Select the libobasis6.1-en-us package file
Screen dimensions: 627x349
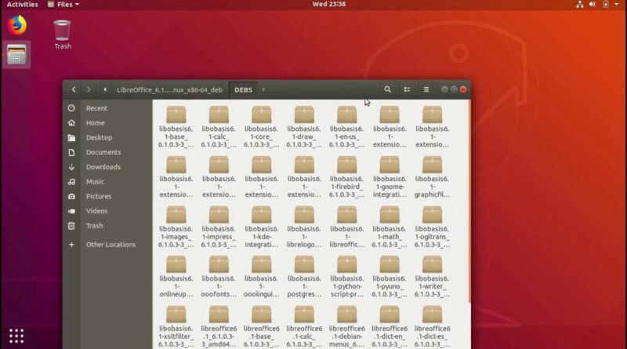346,126
